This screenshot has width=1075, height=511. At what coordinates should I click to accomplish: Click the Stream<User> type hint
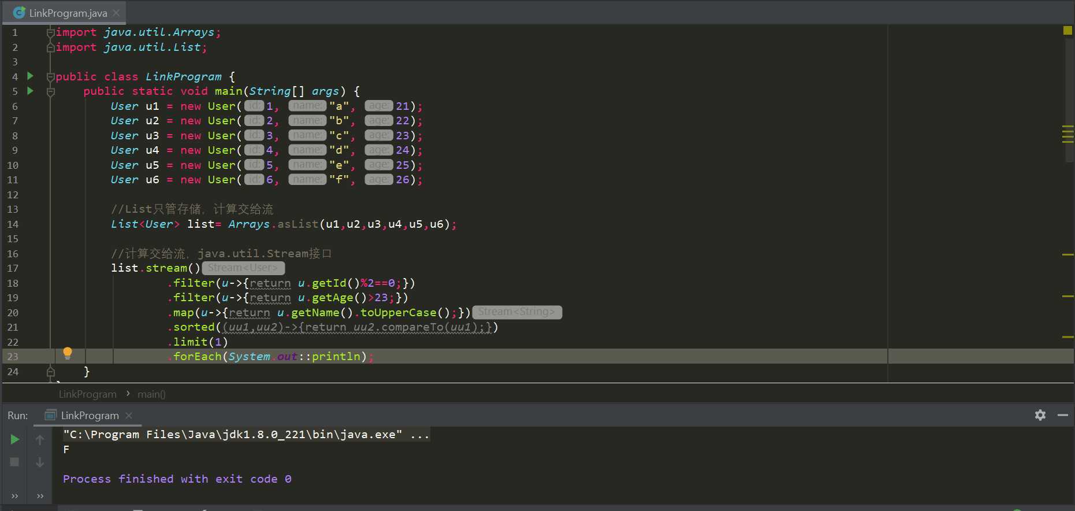pyautogui.click(x=243, y=268)
